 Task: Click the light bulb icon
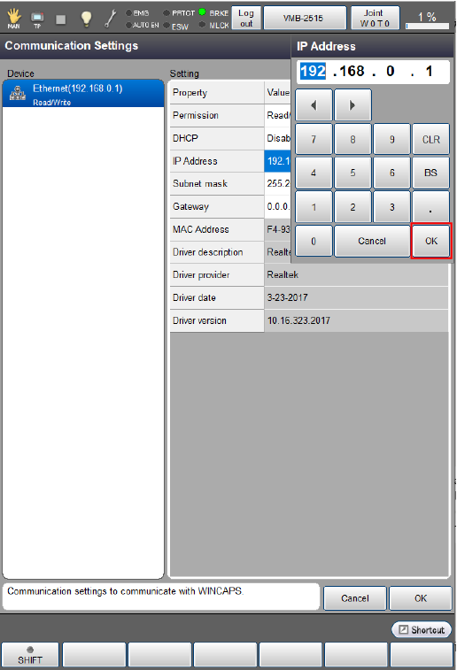(87, 19)
